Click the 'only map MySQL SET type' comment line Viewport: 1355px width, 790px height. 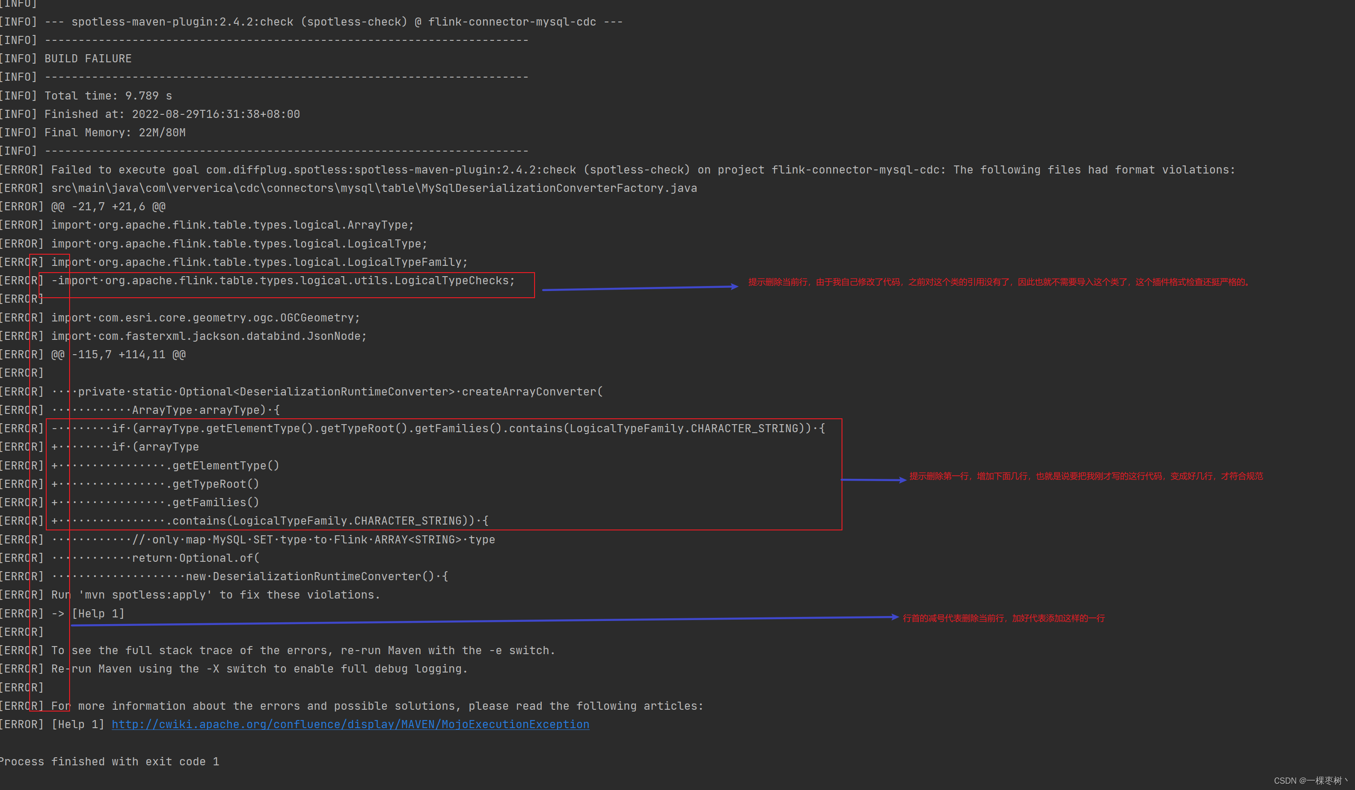point(247,539)
